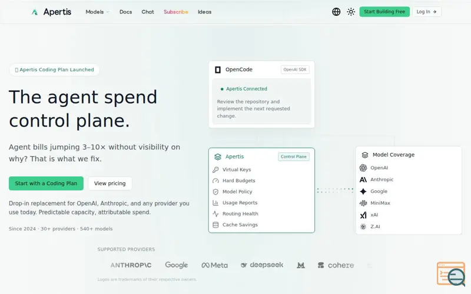
Task: Open the Subscribe nav link
Action: (175, 12)
